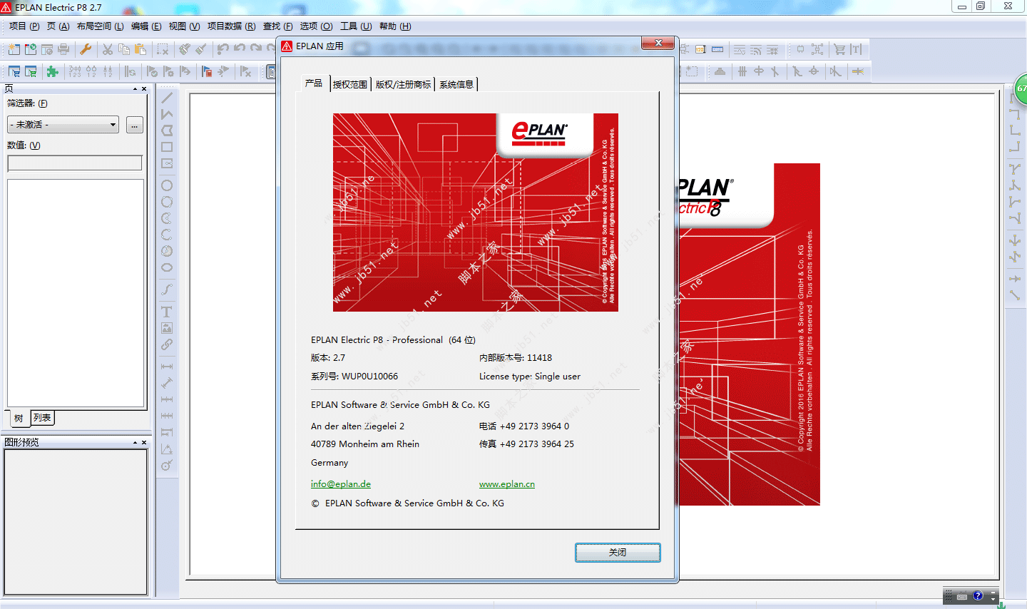
Task: Open the 布局空间 (L) menu
Action: (x=100, y=26)
